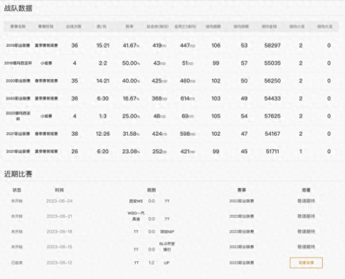
Task: Click the 6/20 win-loss cell
Action: pos(103,152)
